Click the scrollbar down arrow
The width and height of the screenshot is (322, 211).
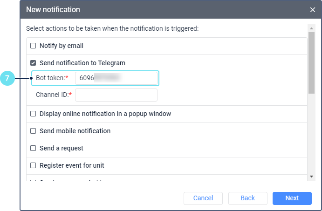tap(312, 176)
